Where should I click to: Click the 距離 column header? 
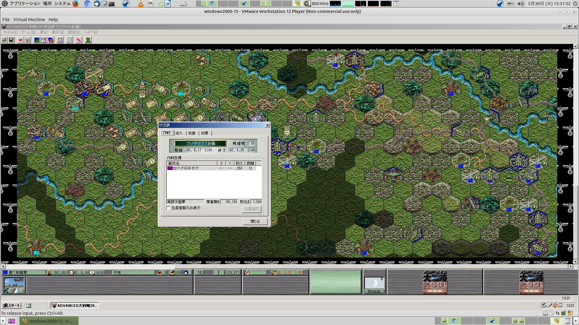tap(250, 163)
